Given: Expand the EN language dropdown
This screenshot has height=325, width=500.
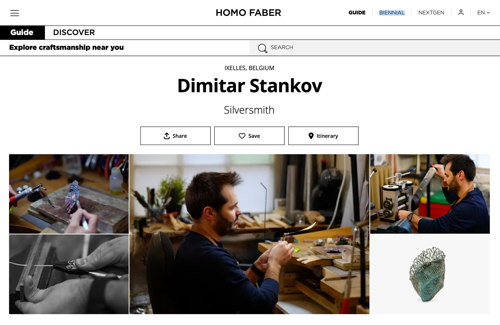Looking at the screenshot, I should pos(483,12).
